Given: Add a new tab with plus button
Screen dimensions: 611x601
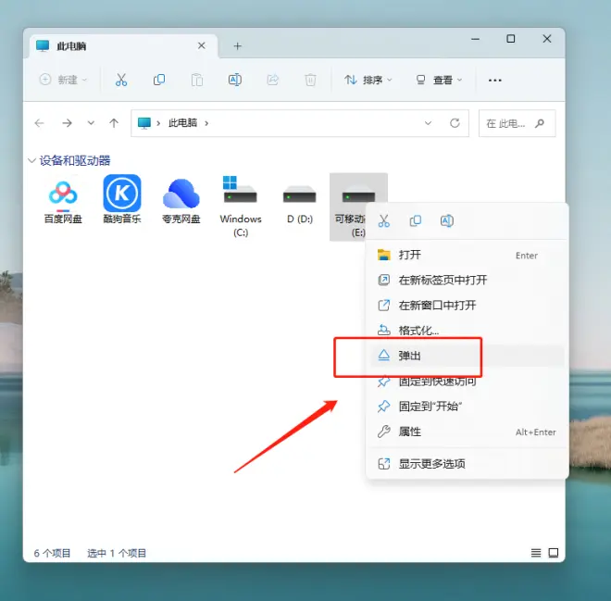Looking at the screenshot, I should (237, 45).
